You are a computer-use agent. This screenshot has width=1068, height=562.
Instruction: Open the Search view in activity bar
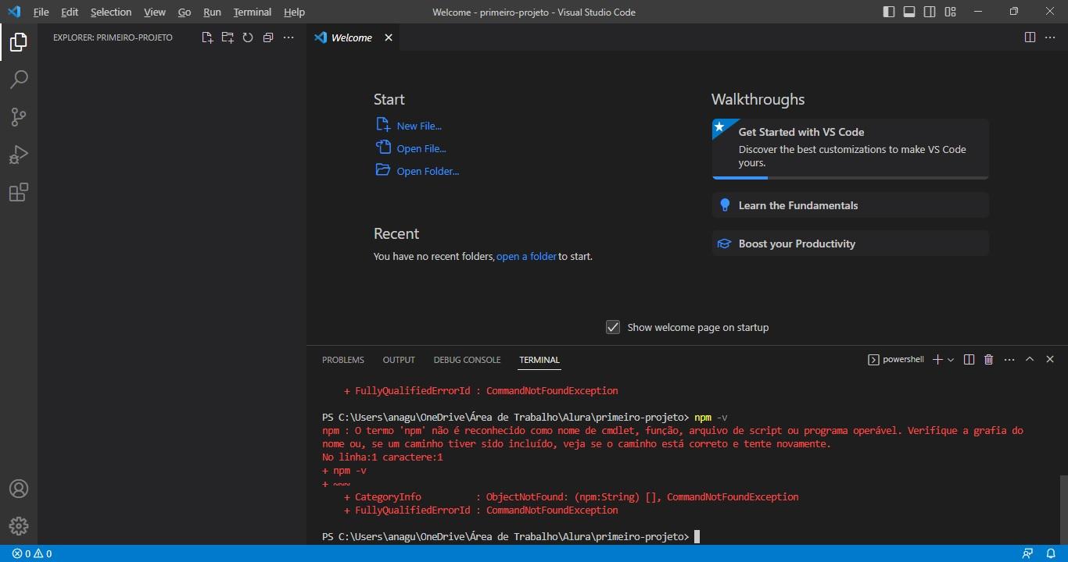19,79
